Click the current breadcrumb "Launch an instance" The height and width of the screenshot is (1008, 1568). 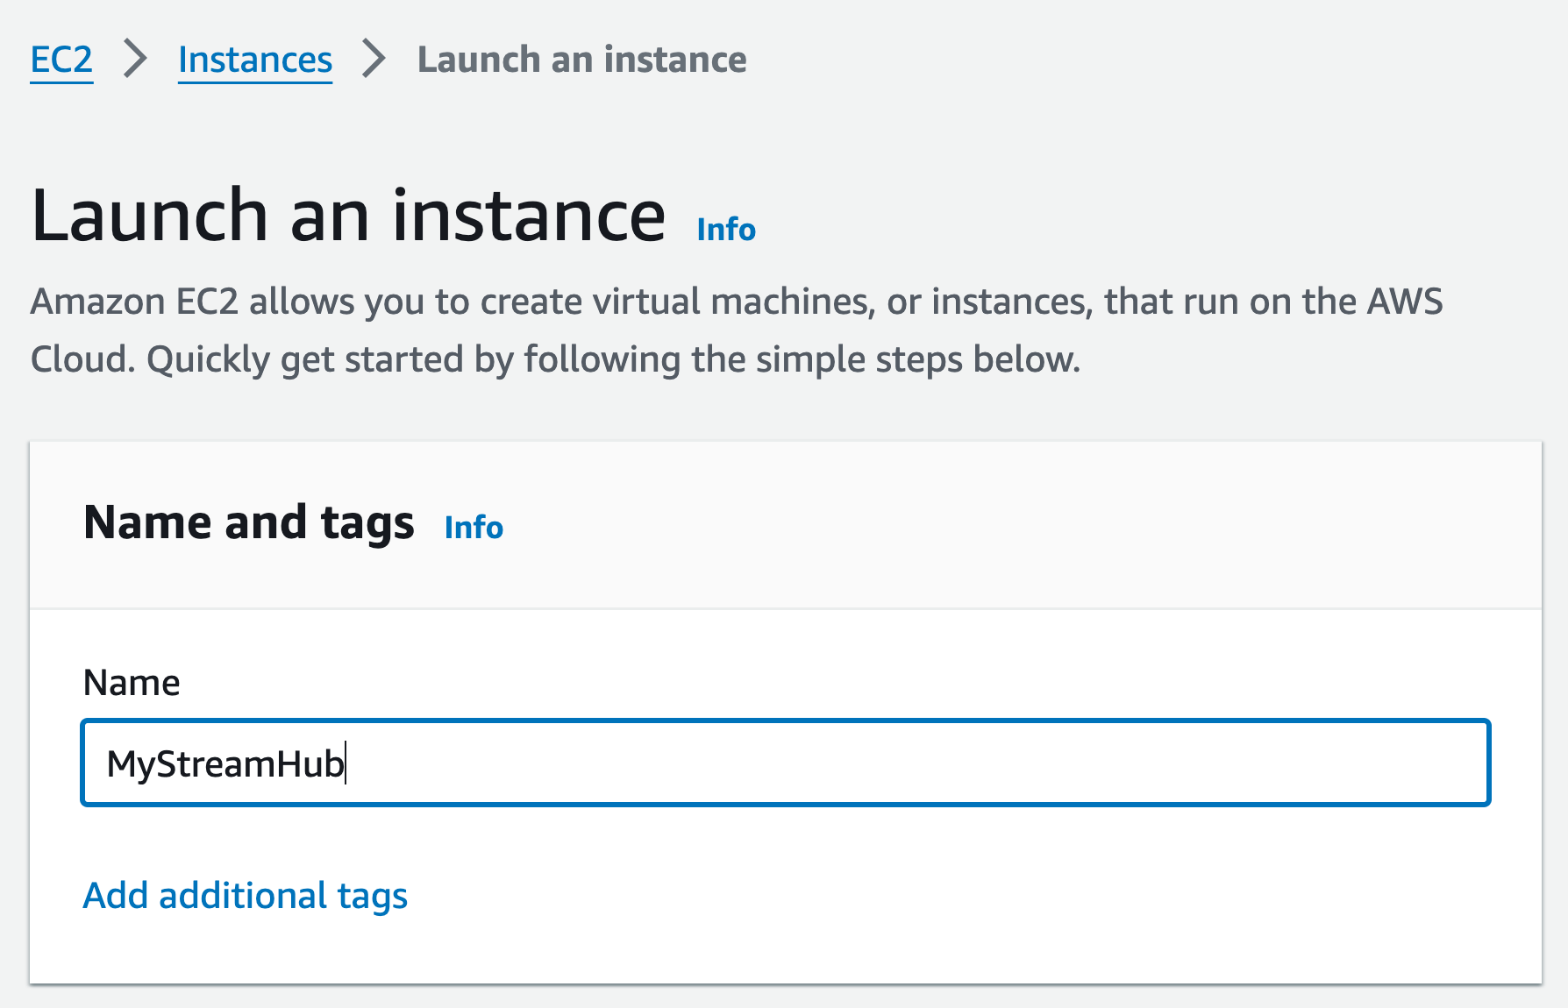pos(581,60)
